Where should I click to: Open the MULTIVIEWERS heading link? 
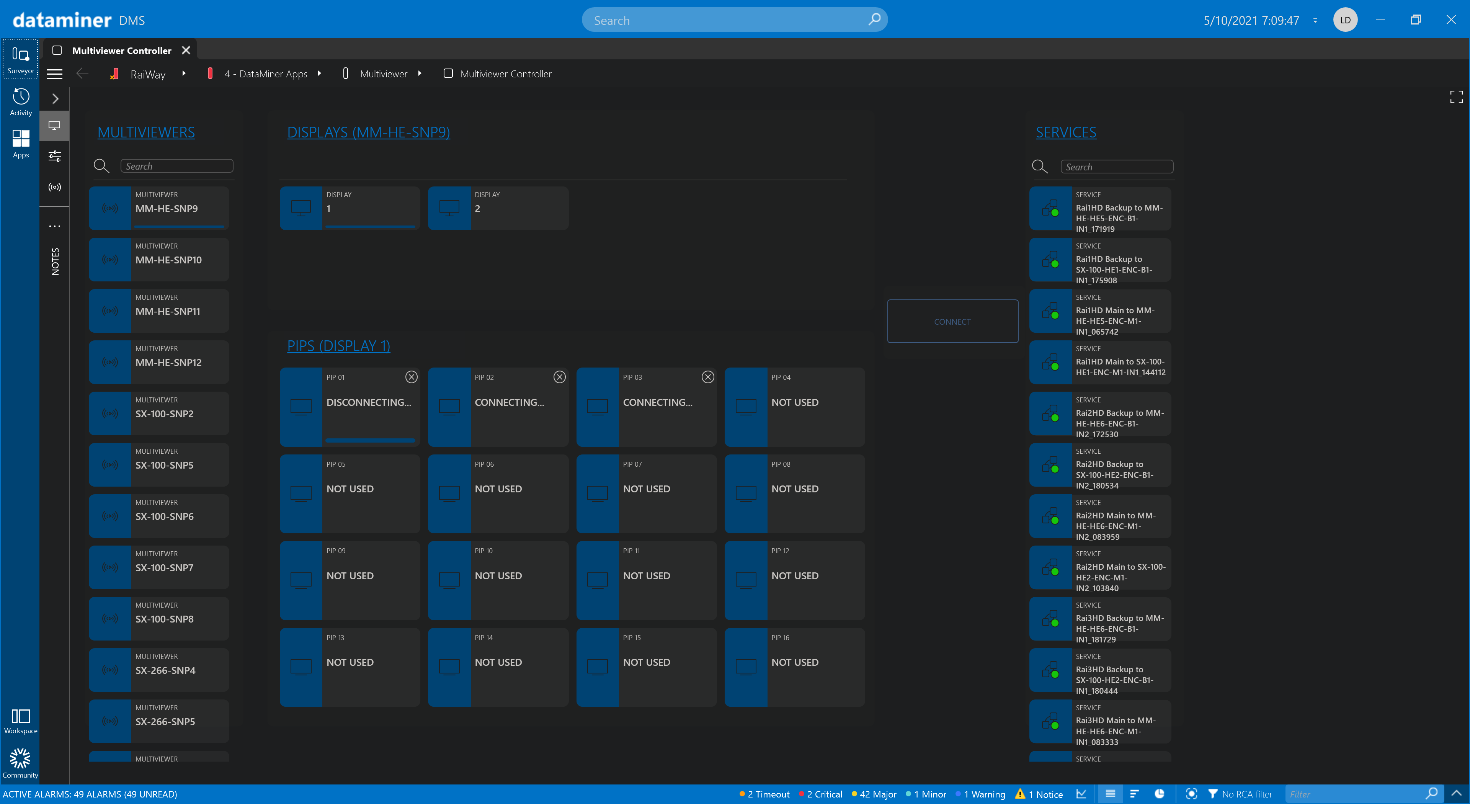point(146,132)
